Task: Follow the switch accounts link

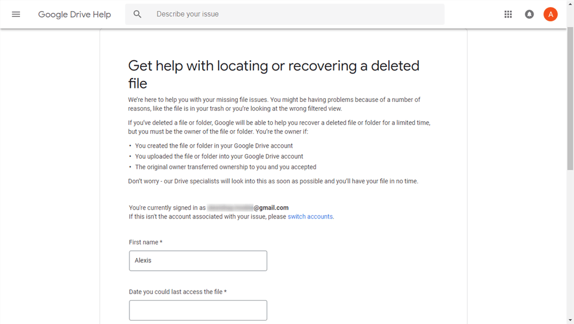Action: (x=310, y=217)
